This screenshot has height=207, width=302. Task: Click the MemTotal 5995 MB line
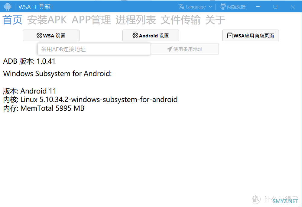44,108
